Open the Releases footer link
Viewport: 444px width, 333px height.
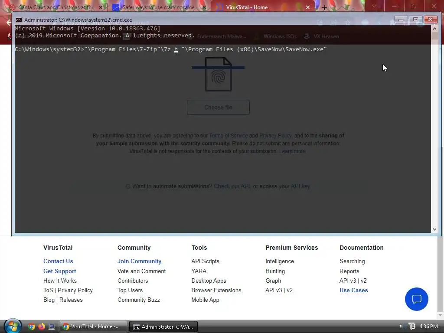(x=71, y=300)
